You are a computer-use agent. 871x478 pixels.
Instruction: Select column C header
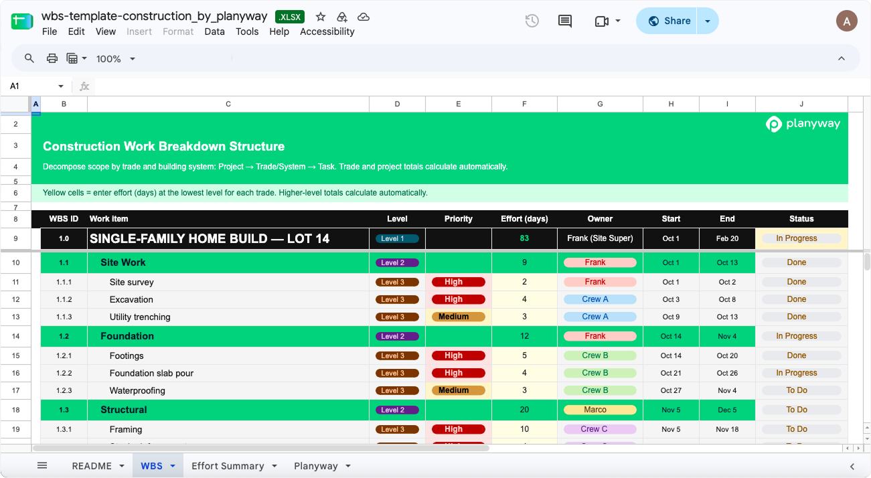click(228, 104)
